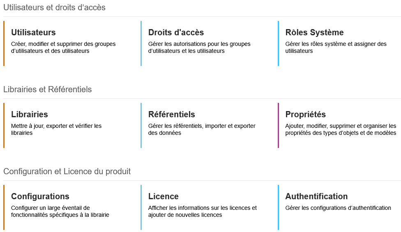Image resolution: width=401 pixels, height=232 pixels.
Task: Click the Propriétés tile description text
Action: tap(341, 130)
